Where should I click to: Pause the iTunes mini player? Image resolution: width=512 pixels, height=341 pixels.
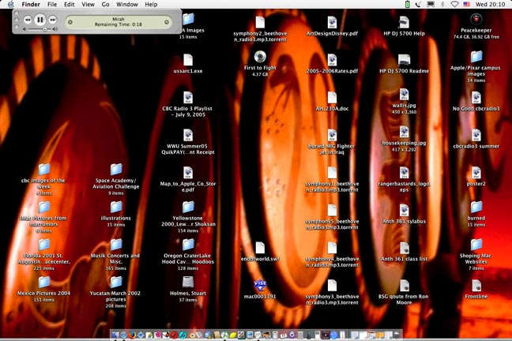[x=40, y=20]
